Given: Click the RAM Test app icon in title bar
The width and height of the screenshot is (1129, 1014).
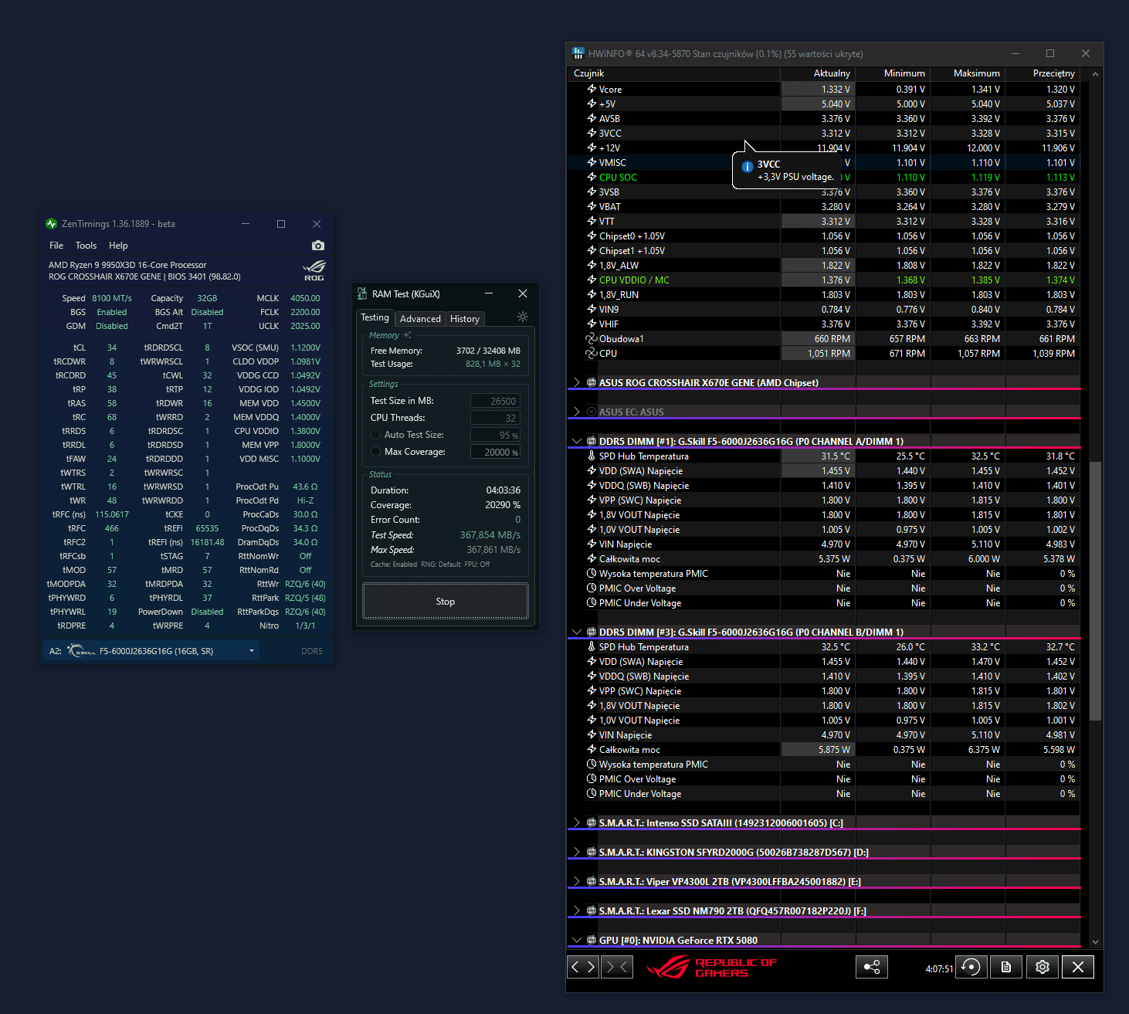Looking at the screenshot, I should 362,293.
